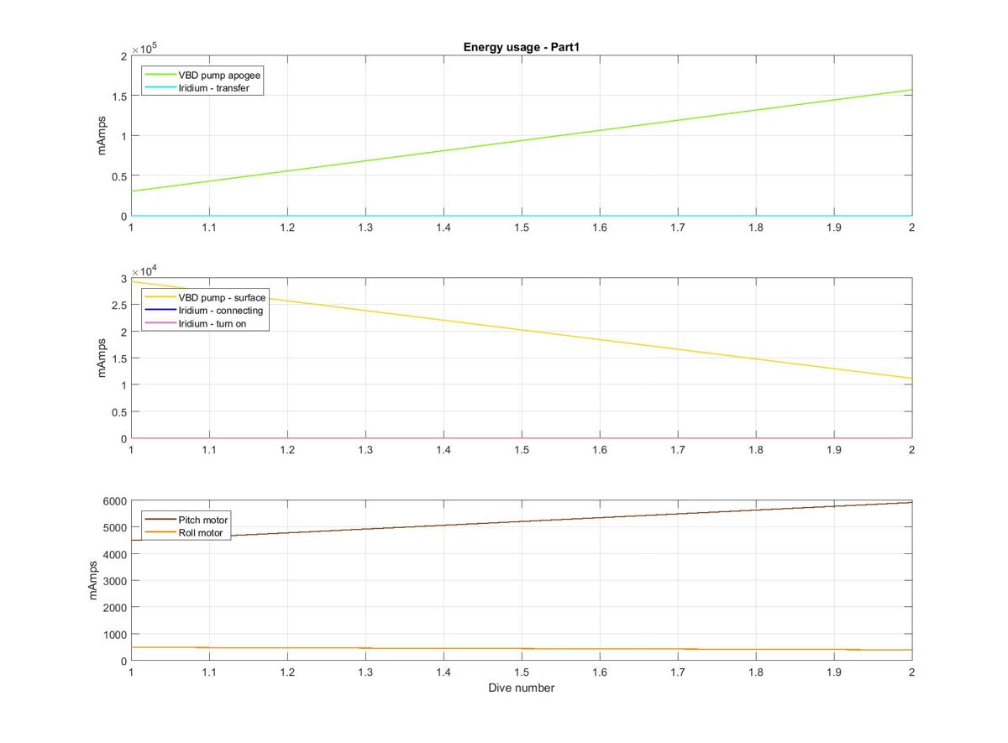1008x743 pixels.
Task: Click the yellow VBD pump surface curve
Action: coord(522,330)
